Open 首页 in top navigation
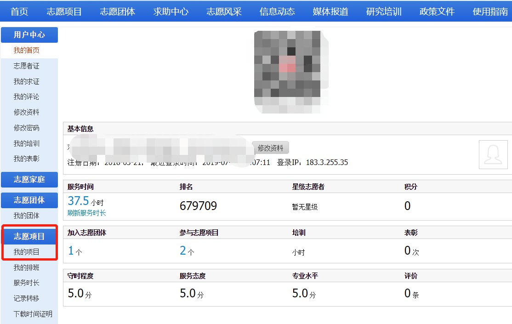Viewport: 512px width, 324px height. pyautogui.click(x=19, y=11)
